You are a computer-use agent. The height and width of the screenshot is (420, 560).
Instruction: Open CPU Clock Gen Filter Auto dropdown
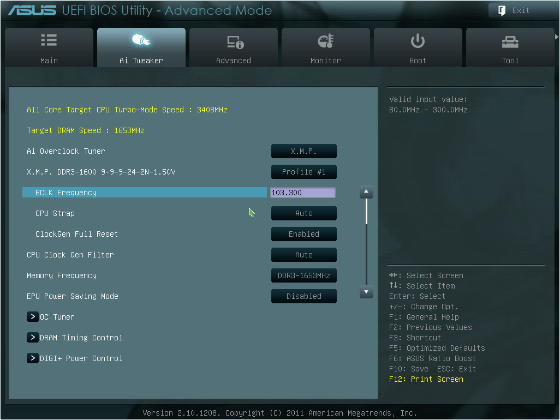pos(304,254)
